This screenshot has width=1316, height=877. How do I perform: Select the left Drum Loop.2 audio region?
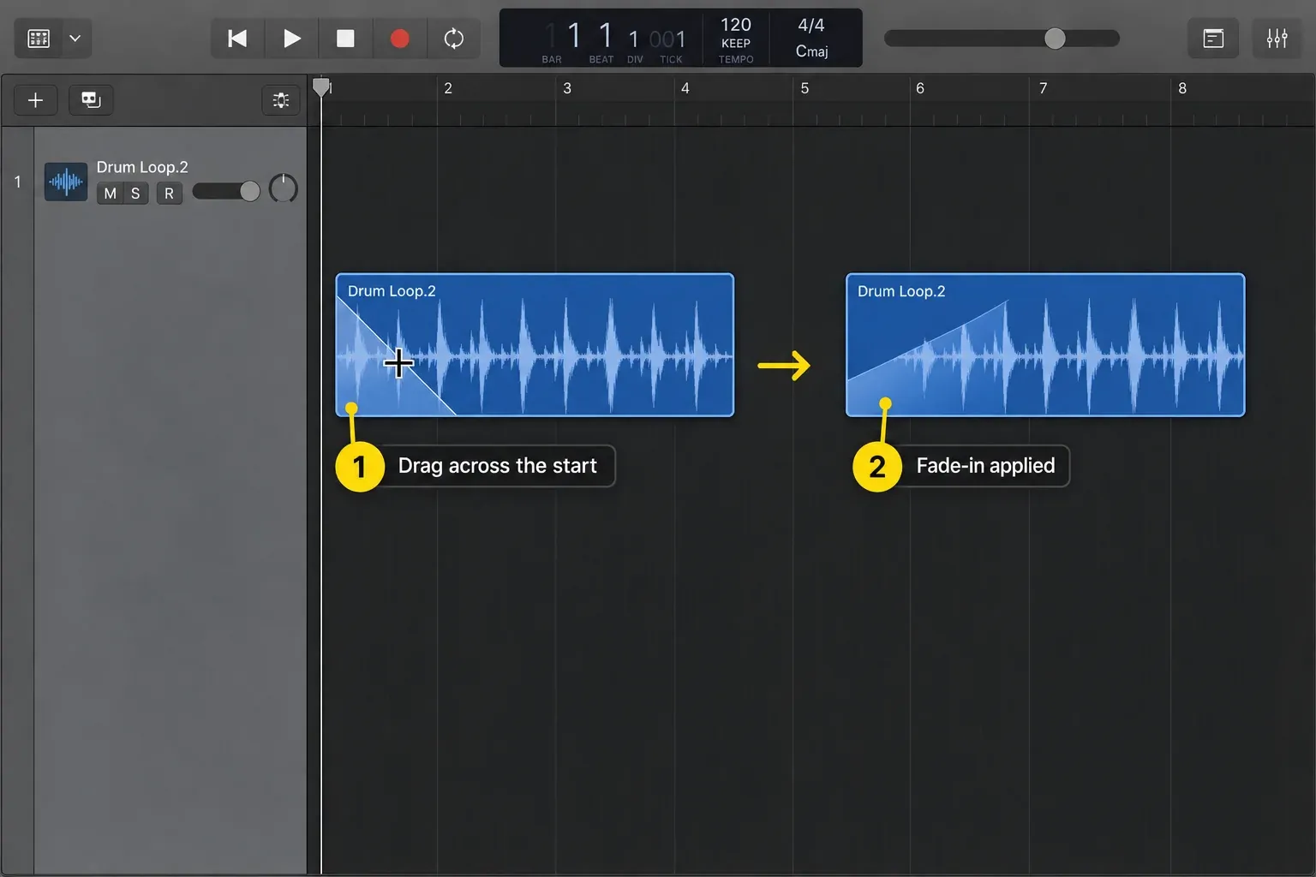(535, 345)
